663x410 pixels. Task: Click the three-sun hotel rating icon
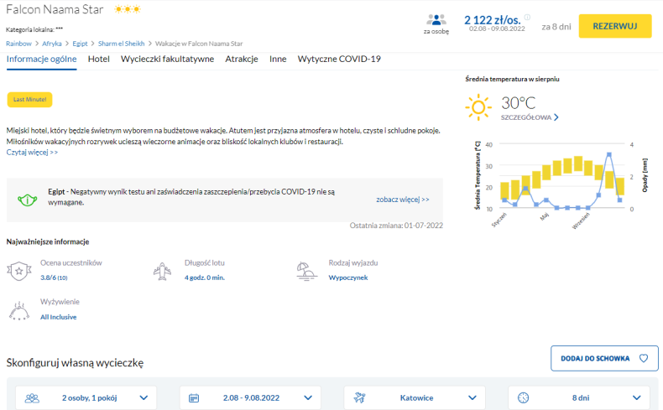[x=128, y=9]
